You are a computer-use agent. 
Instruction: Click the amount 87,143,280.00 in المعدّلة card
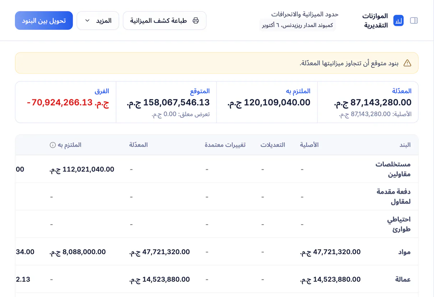click(373, 103)
